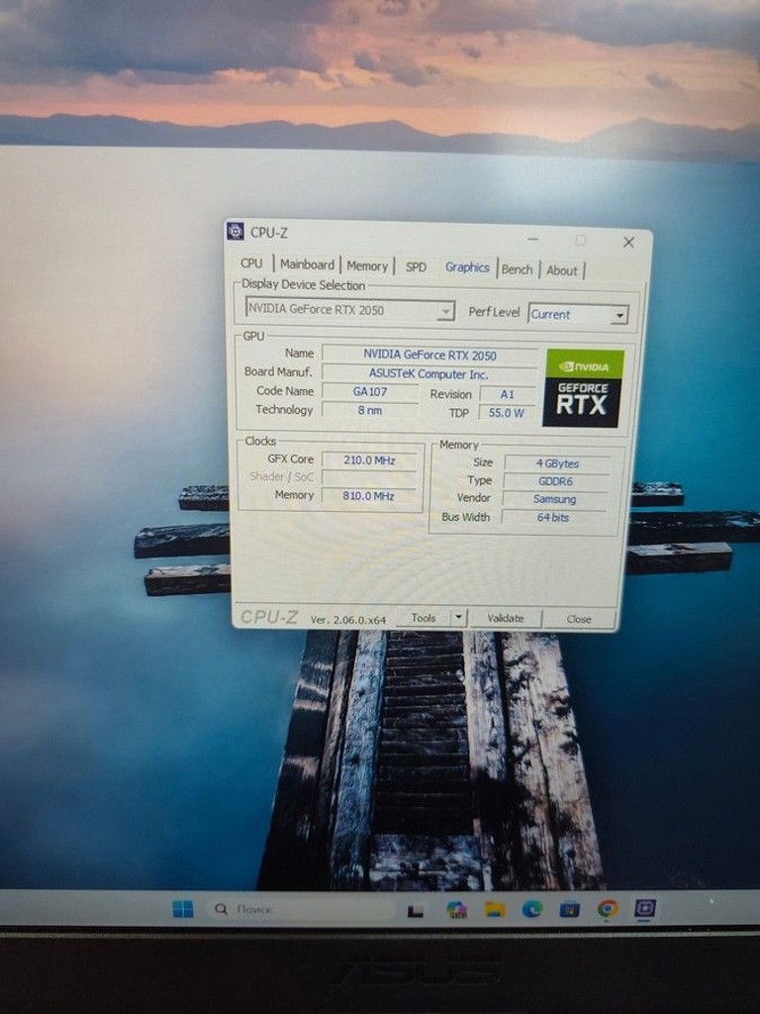Viewport: 760px width, 1014px height.
Task: Click the Memory clock value 810.0 MHz
Action: point(368,496)
